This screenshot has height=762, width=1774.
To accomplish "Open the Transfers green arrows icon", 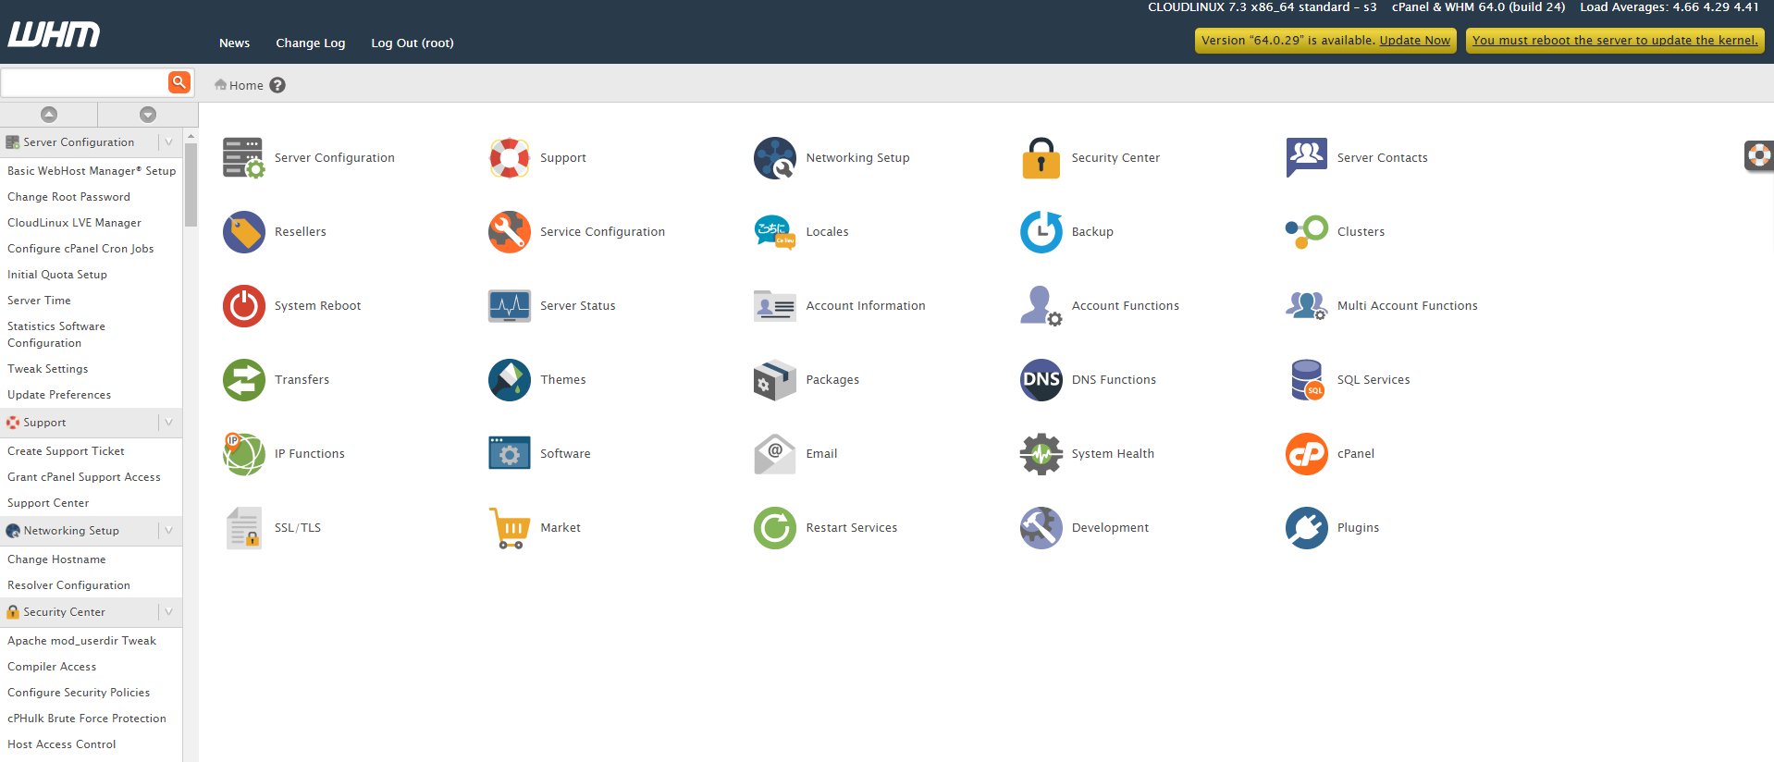I will (x=244, y=380).
